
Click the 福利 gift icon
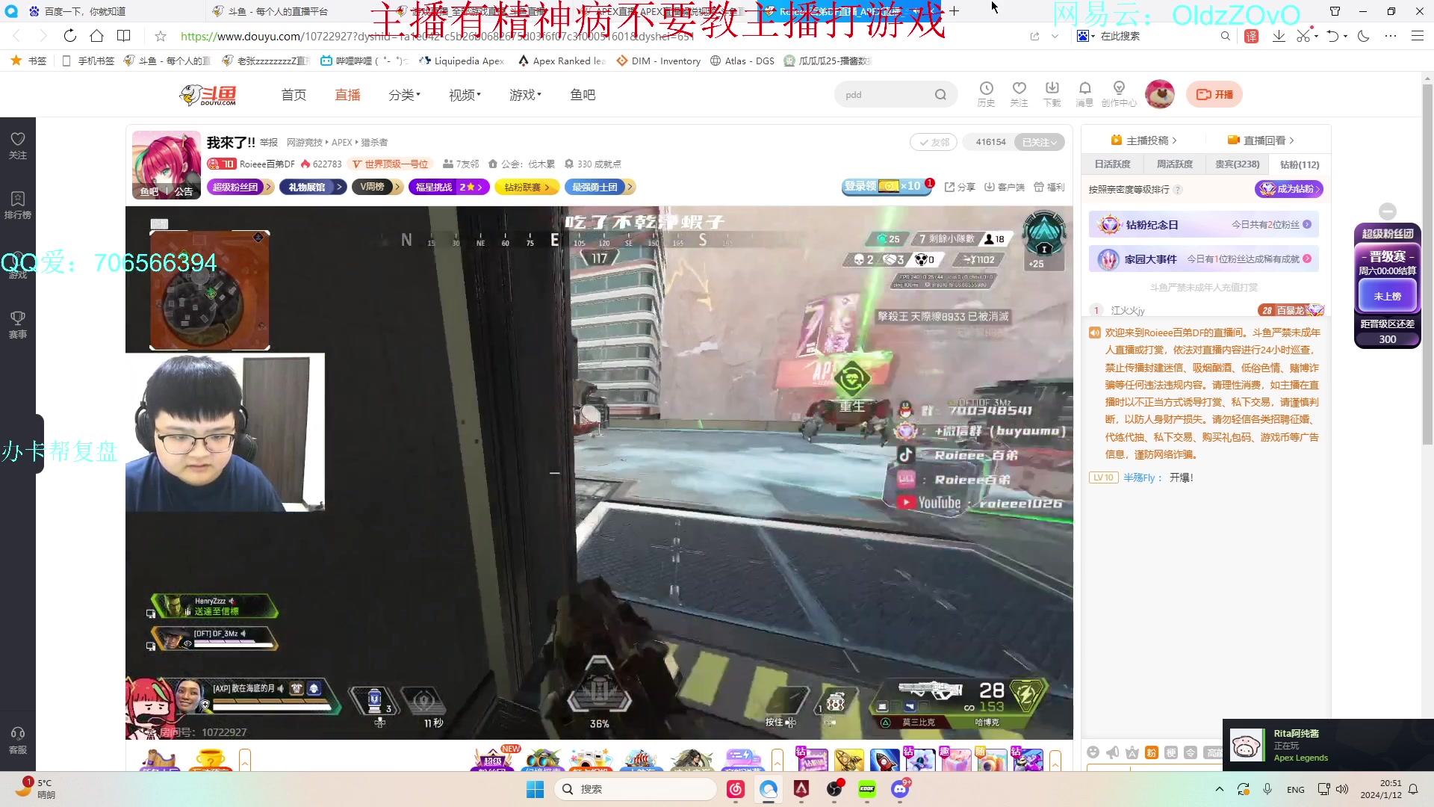(x=1049, y=187)
